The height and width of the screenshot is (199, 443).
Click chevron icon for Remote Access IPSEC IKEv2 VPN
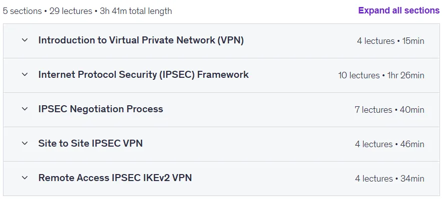click(25, 178)
